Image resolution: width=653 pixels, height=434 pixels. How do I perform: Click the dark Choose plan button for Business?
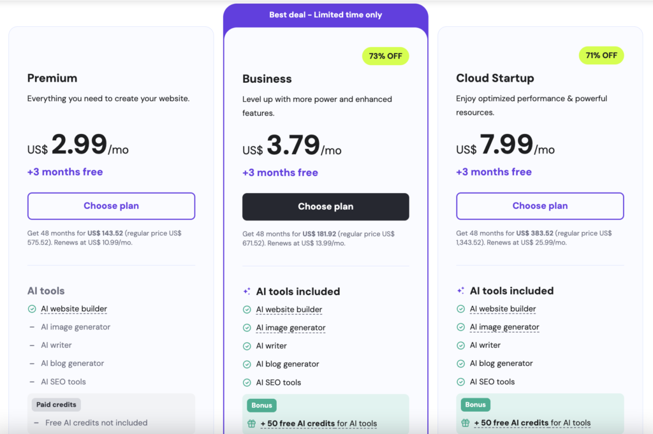pos(325,206)
